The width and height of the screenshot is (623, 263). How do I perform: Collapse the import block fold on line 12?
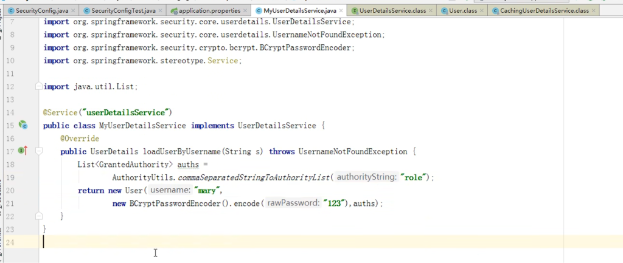pyautogui.click(x=38, y=87)
